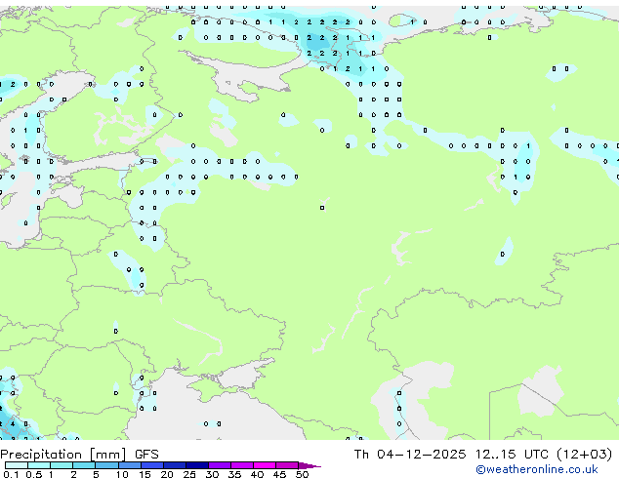Click the '(12+03)' forecast offset text
The image size is (619, 478).
pos(585,455)
